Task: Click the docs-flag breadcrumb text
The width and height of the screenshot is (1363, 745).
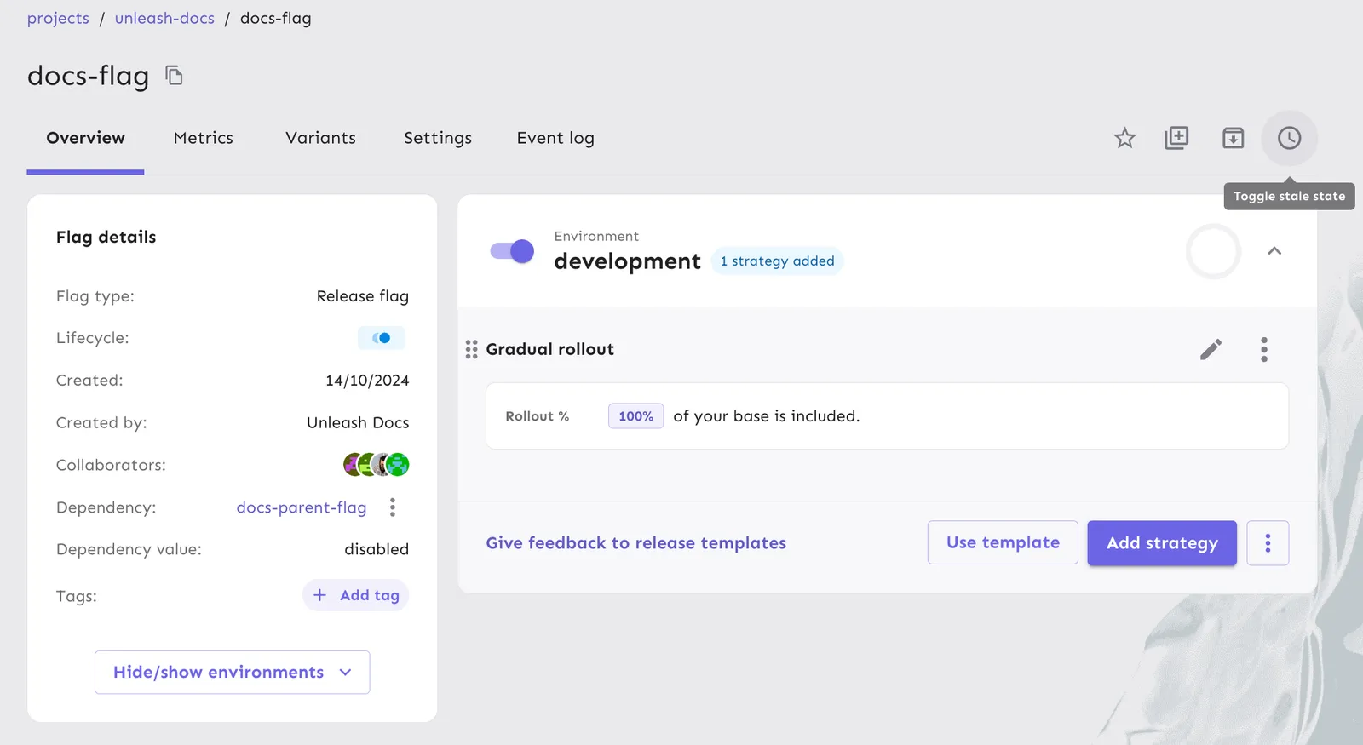Action: point(276,19)
